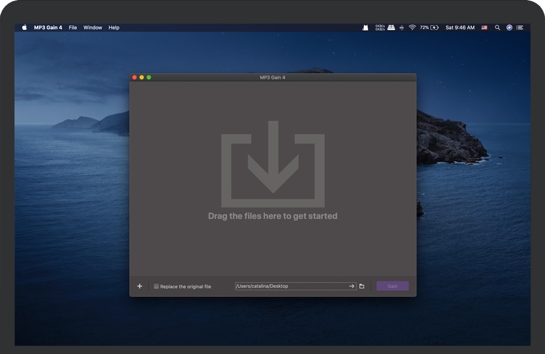Open the File menu
Image resolution: width=545 pixels, height=354 pixels.
(x=73, y=27)
